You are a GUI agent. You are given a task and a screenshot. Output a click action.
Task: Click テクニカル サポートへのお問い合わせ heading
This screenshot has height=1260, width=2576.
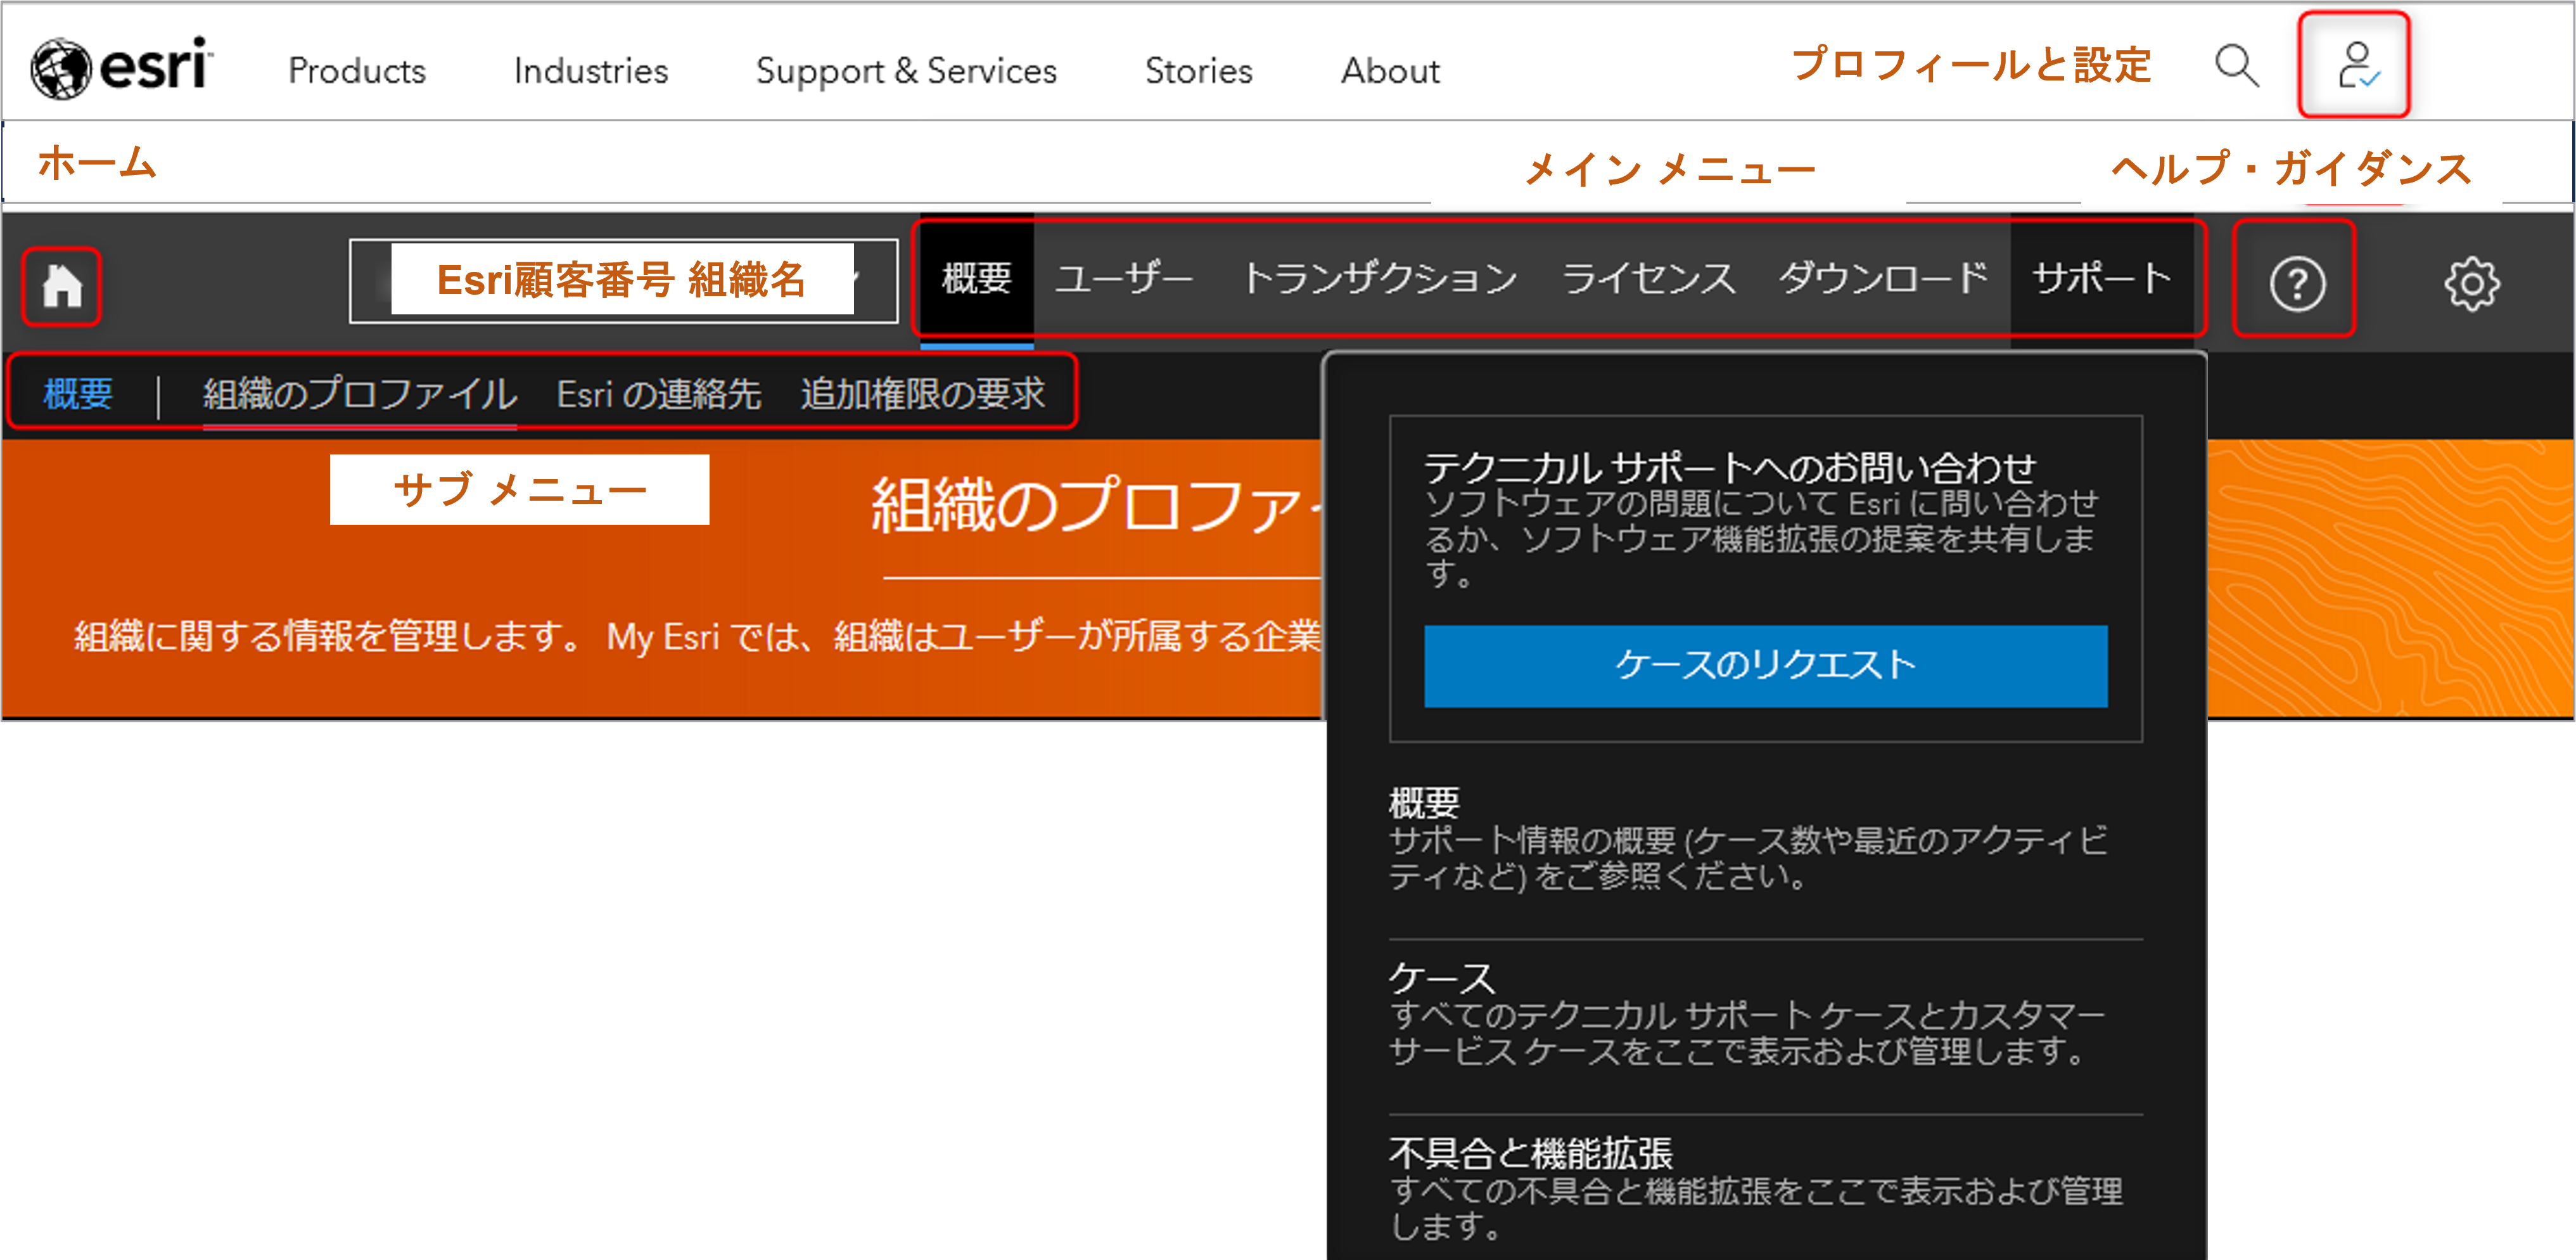(1729, 467)
